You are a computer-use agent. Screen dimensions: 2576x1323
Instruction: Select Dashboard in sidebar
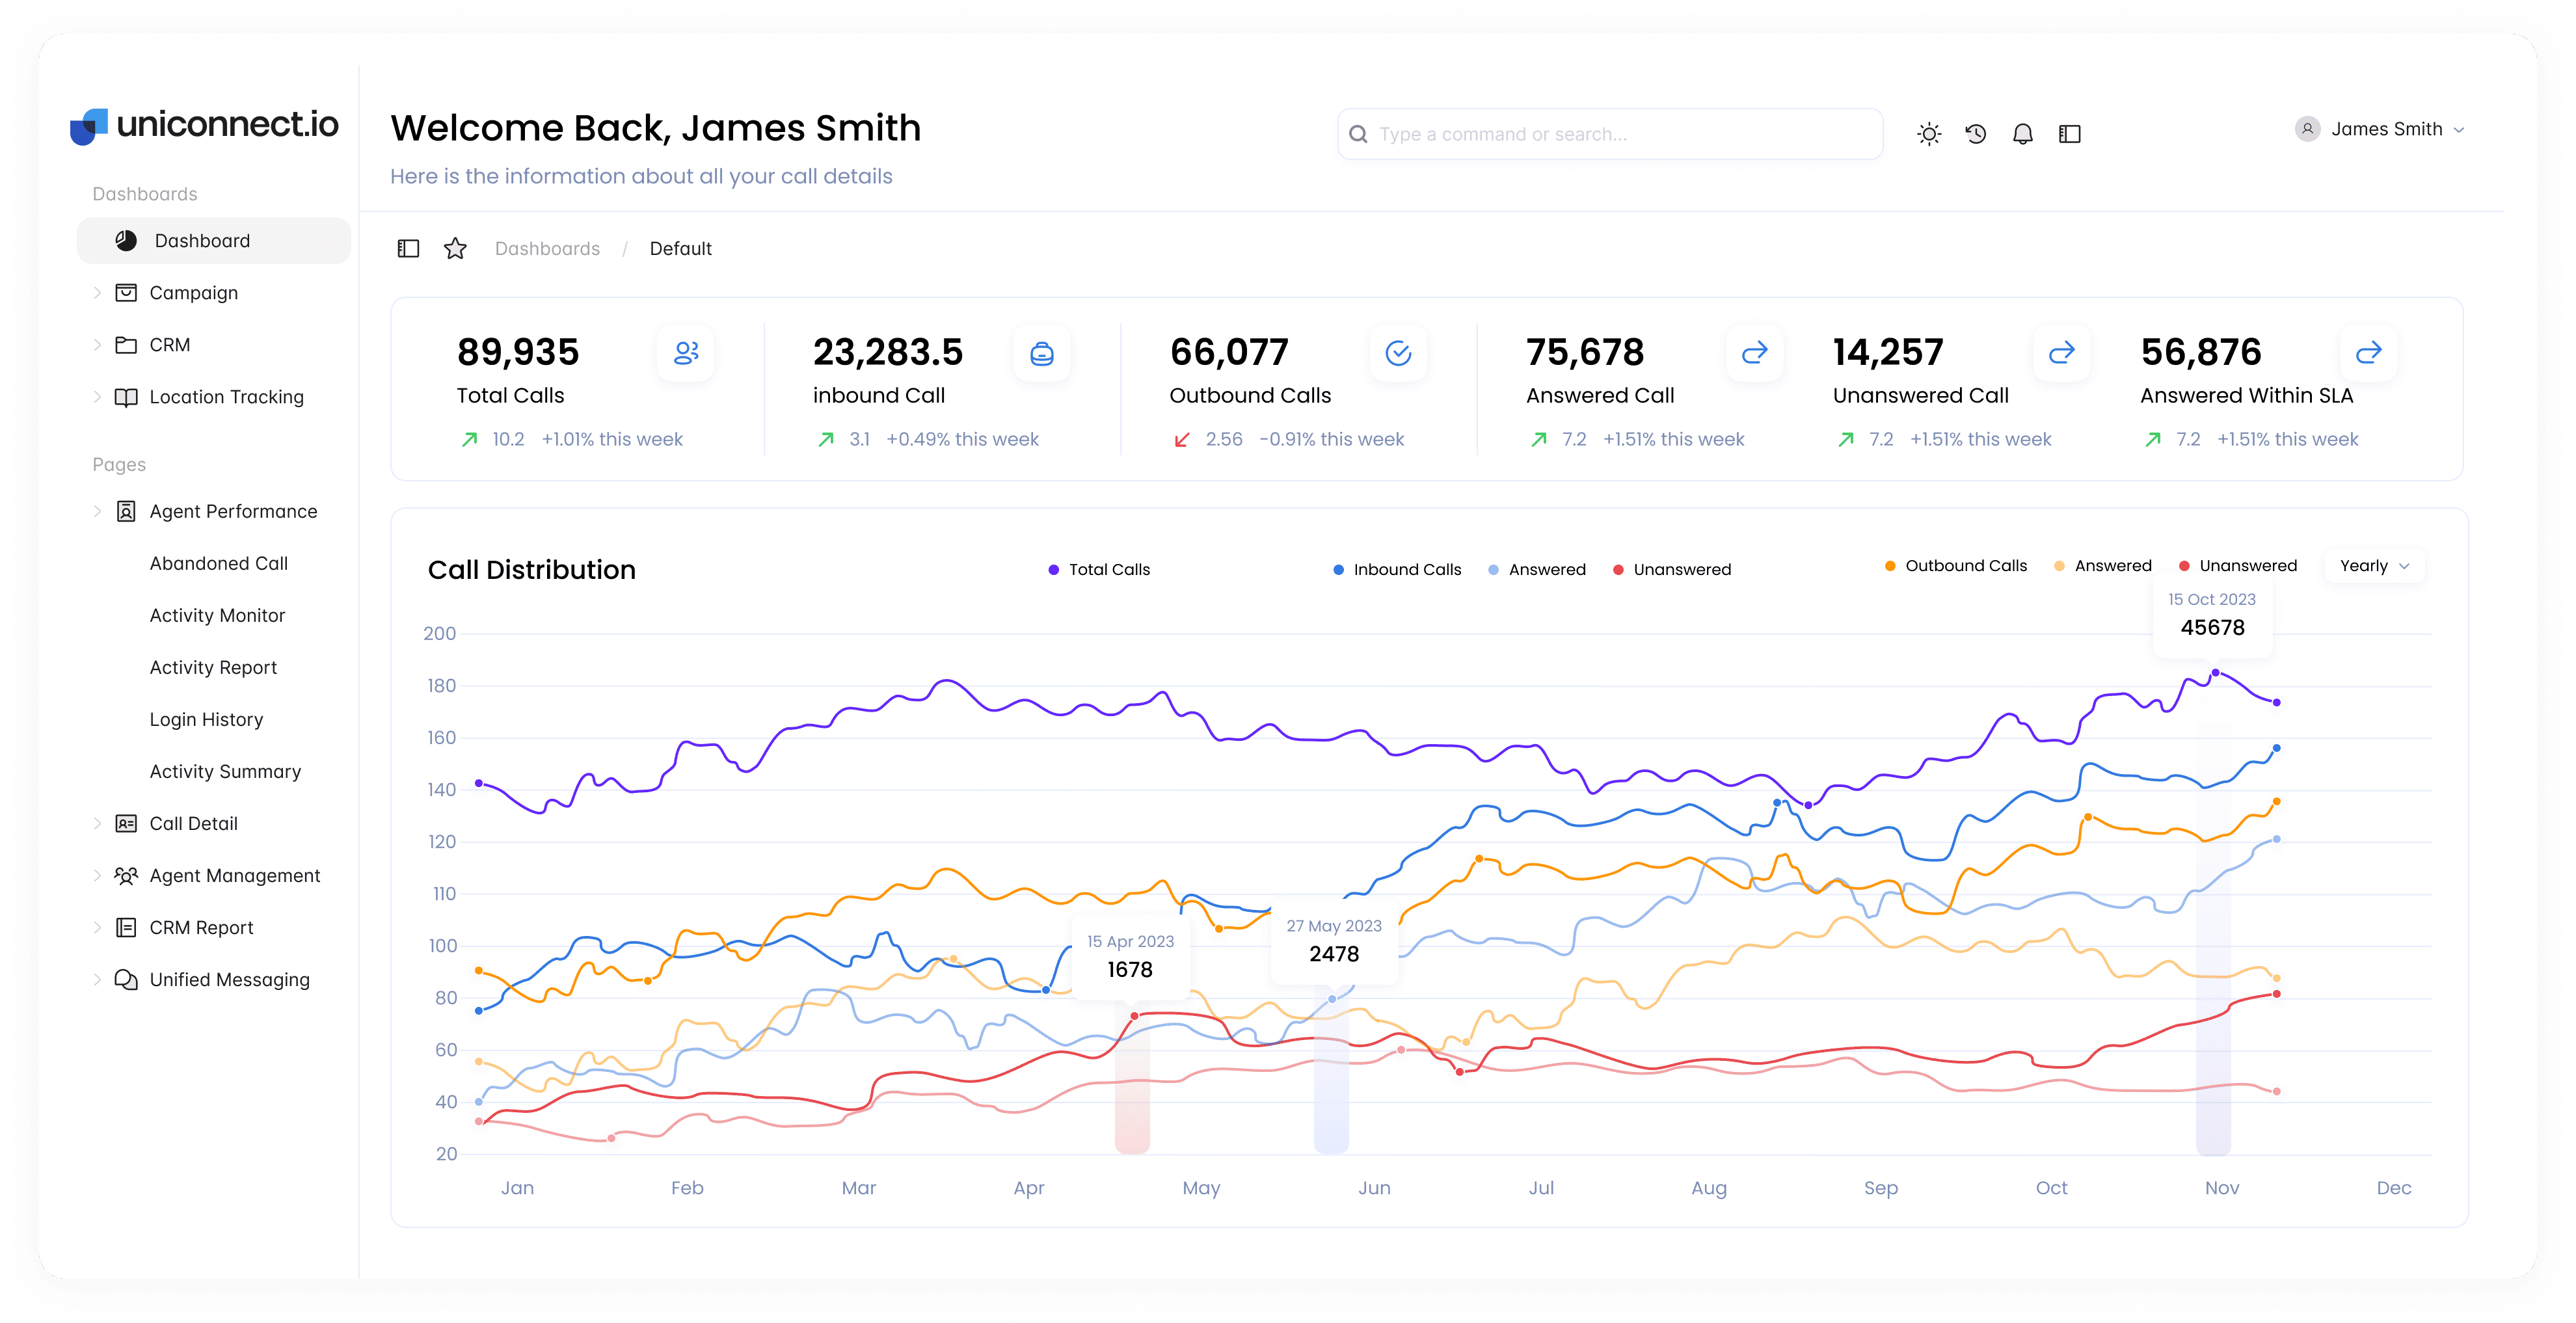point(214,241)
